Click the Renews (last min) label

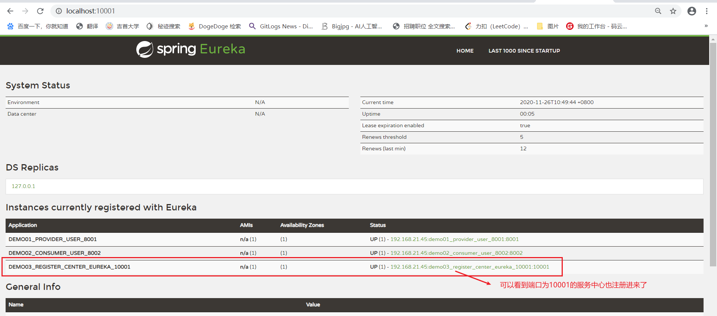384,148
